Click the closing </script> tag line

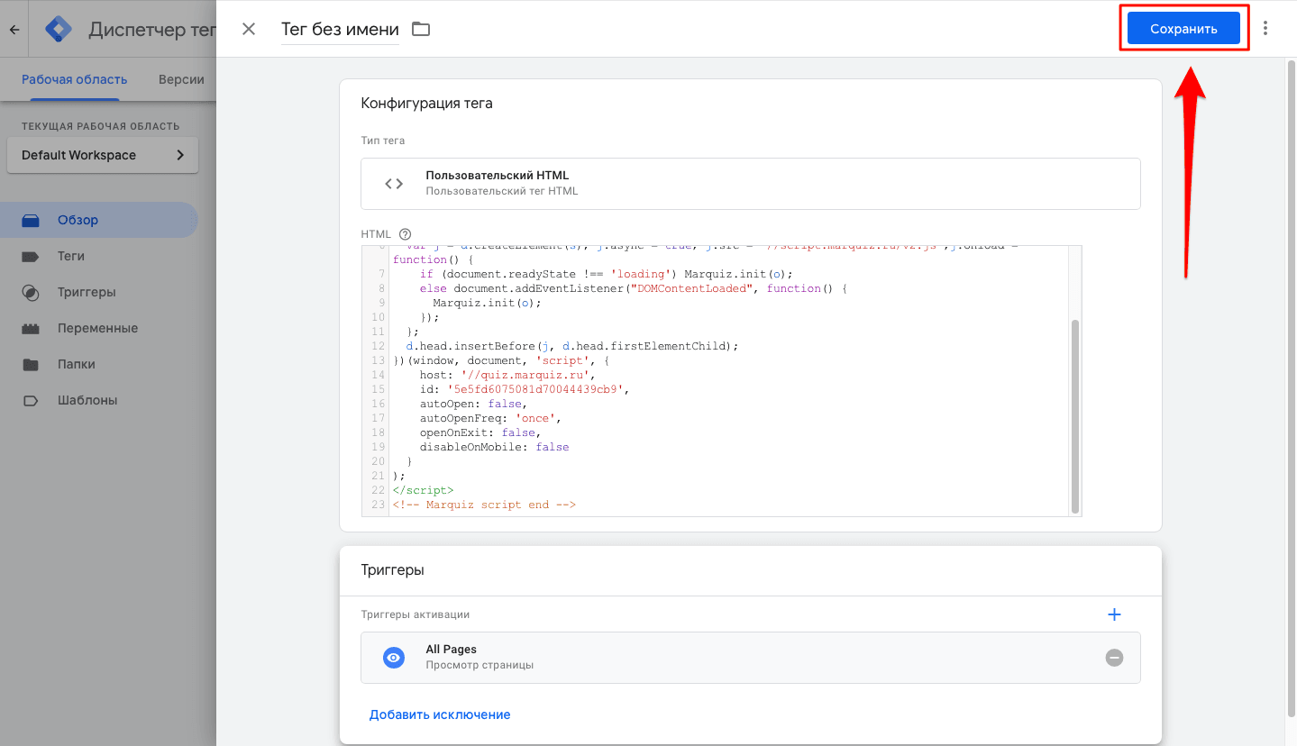[x=423, y=490]
